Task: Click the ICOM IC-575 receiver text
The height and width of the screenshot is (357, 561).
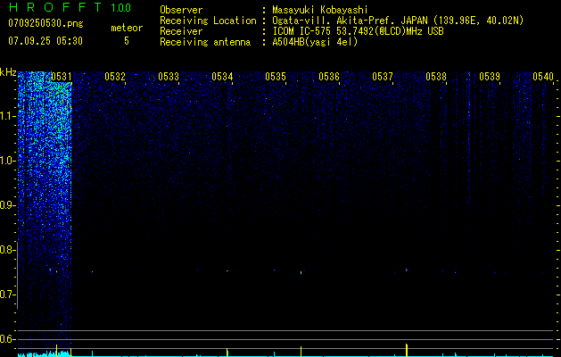Action: point(358,31)
